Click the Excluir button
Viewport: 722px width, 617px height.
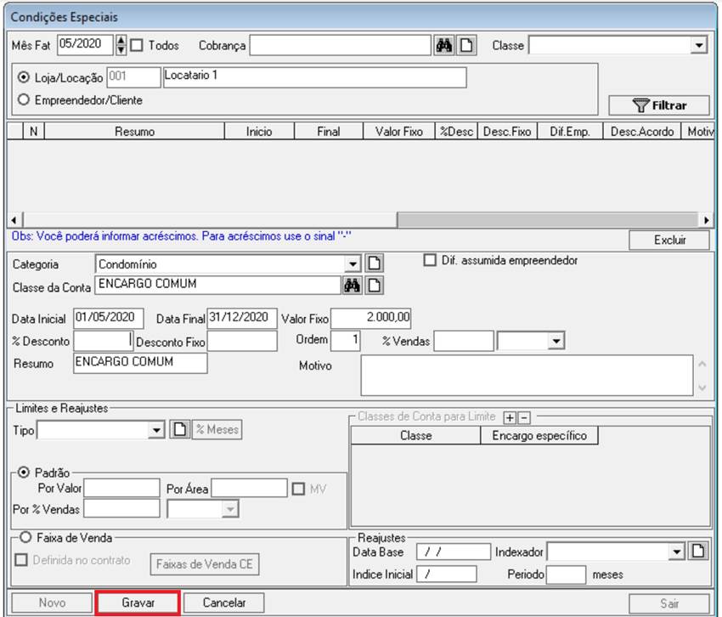click(x=669, y=240)
